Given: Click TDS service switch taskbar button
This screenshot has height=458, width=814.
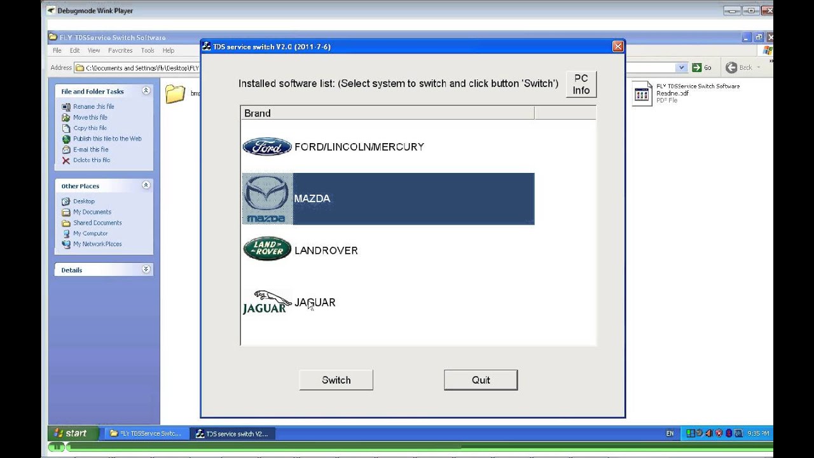Looking at the screenshot, I should (x=233, y=434).
